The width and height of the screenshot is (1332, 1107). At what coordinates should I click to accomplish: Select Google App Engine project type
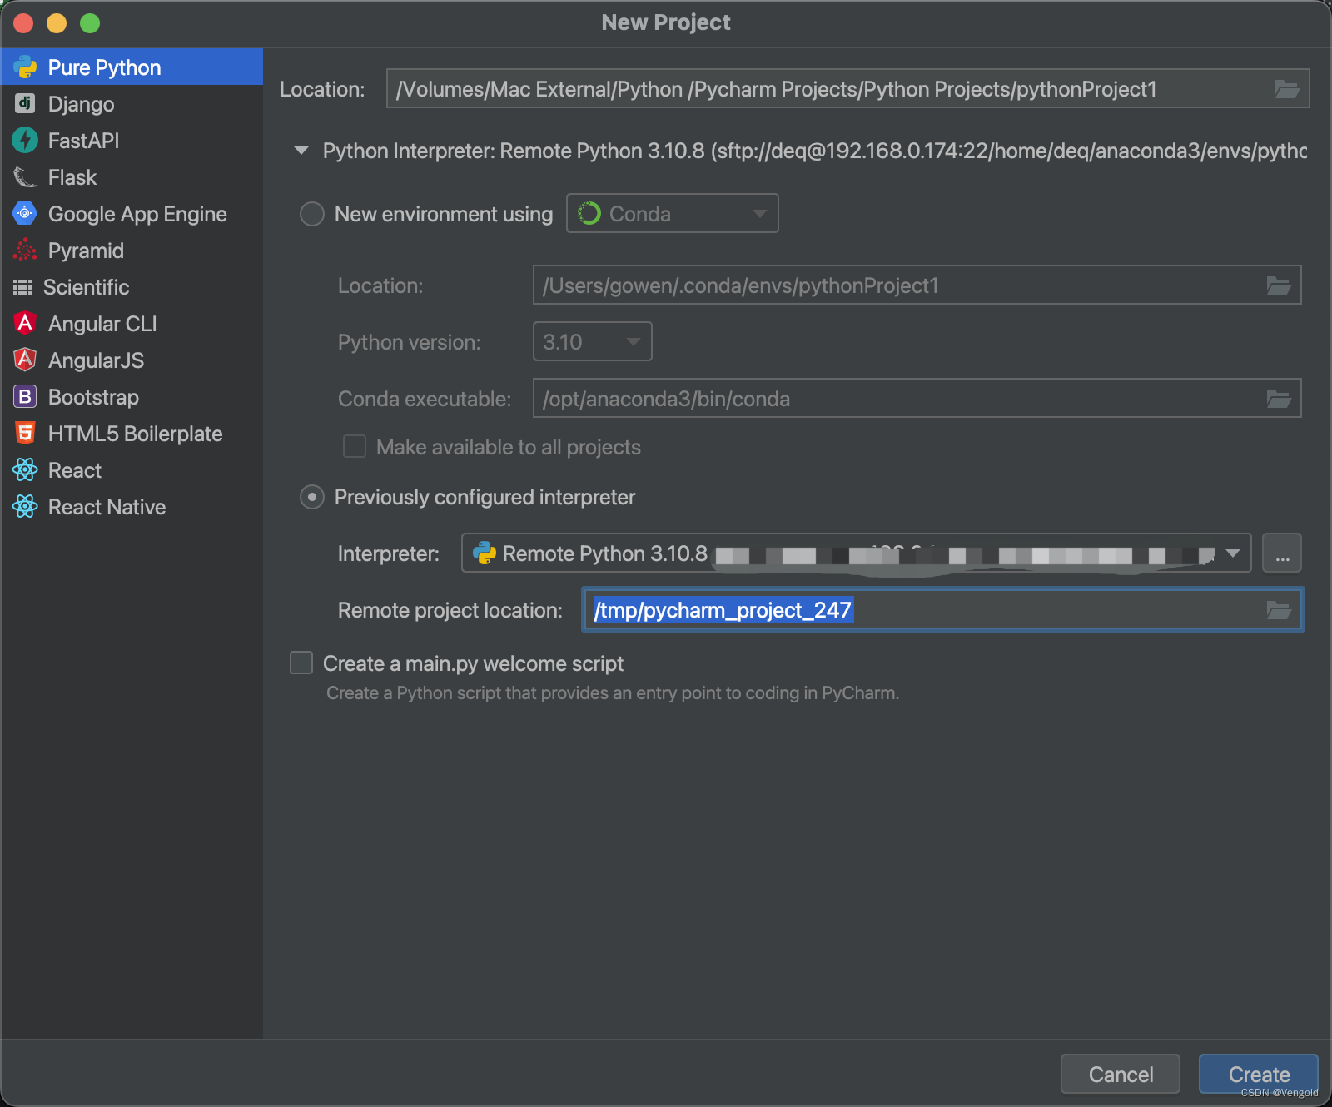(132, 213)
